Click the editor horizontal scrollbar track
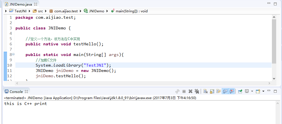 [140, 83]
